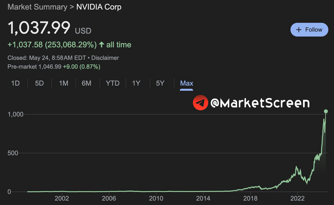The width and height of the screenshot is (334, 205).
Task: Click the latest price dot on chart
Action: (326, 111)
